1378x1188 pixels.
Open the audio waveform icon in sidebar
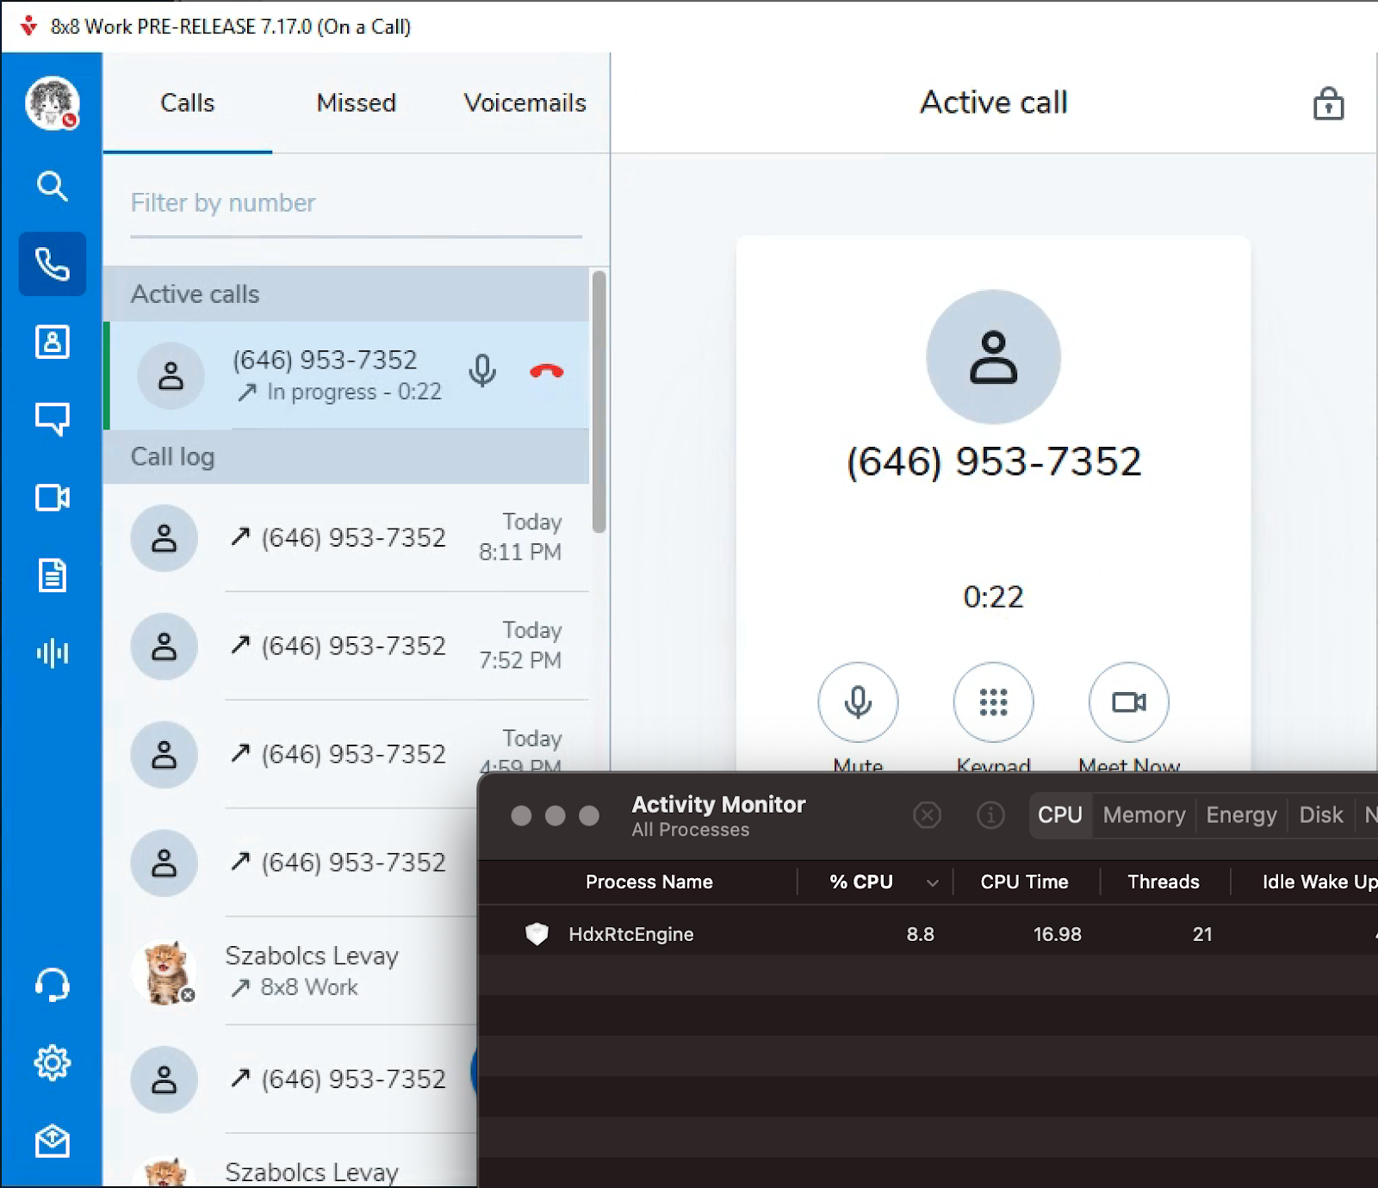coord(52,653)
